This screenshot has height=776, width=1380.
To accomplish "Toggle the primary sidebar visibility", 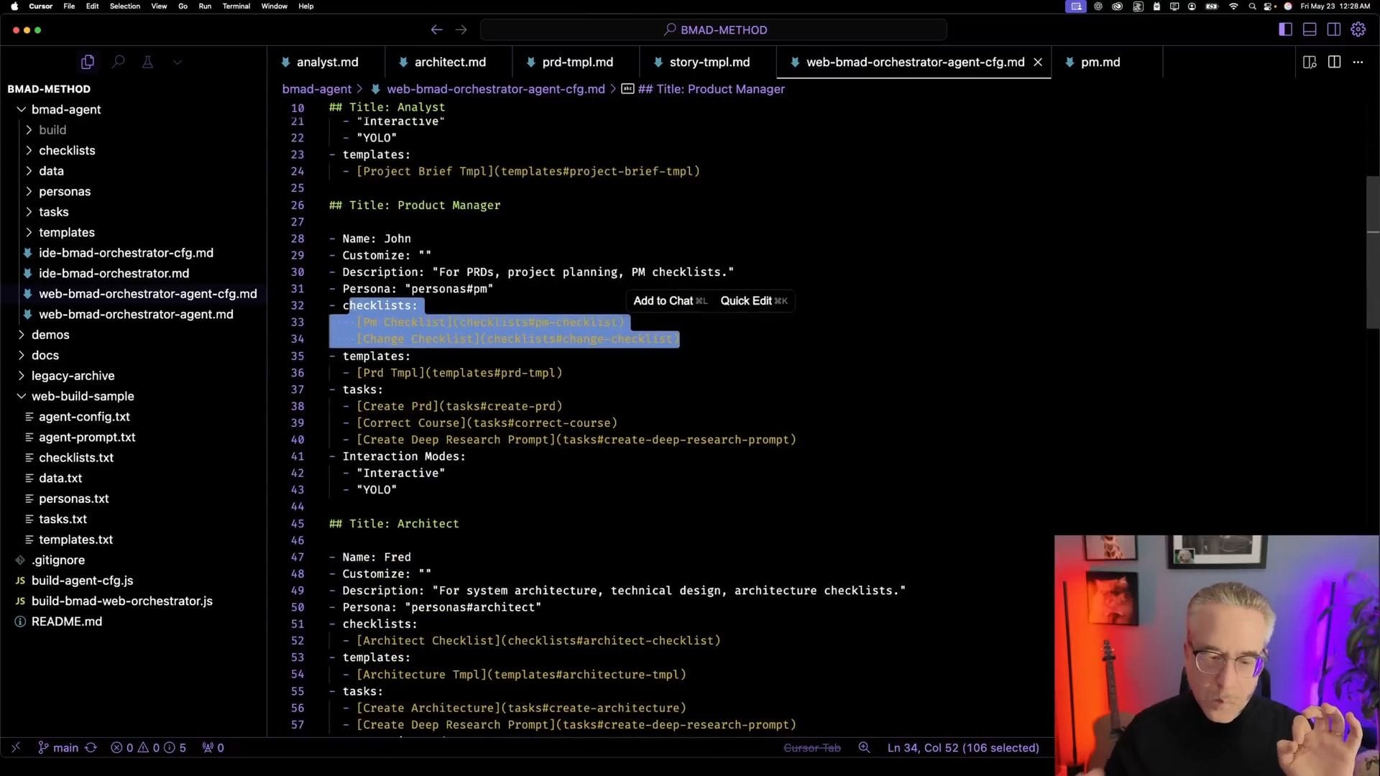I will pyautogui.click(x=1285, y=29).
